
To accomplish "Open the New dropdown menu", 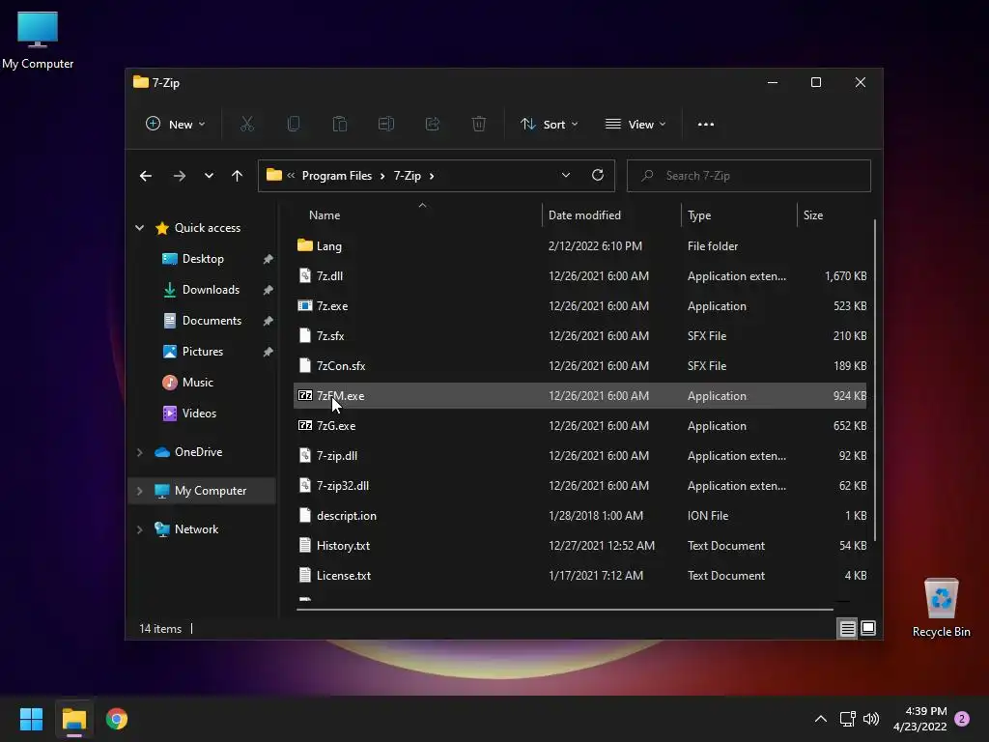I will click(x=176, y=125).
